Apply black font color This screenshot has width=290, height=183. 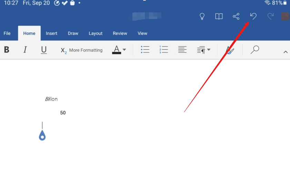(117, 50)
